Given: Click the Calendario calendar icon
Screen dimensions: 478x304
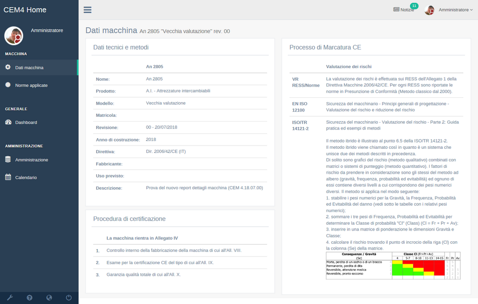Looking at the screenshot, I should click(8, 178).
